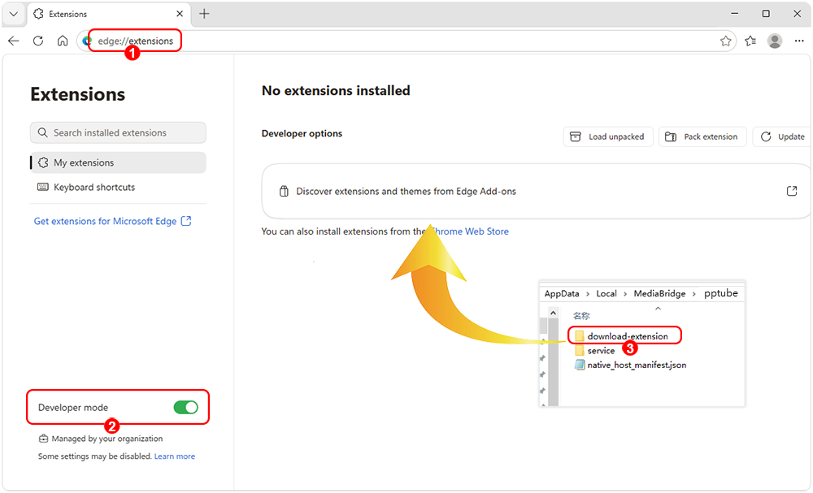Open the tab actions chevron menu
The image size is (813, 493).
pyautogui.click(x=14, y=14)
